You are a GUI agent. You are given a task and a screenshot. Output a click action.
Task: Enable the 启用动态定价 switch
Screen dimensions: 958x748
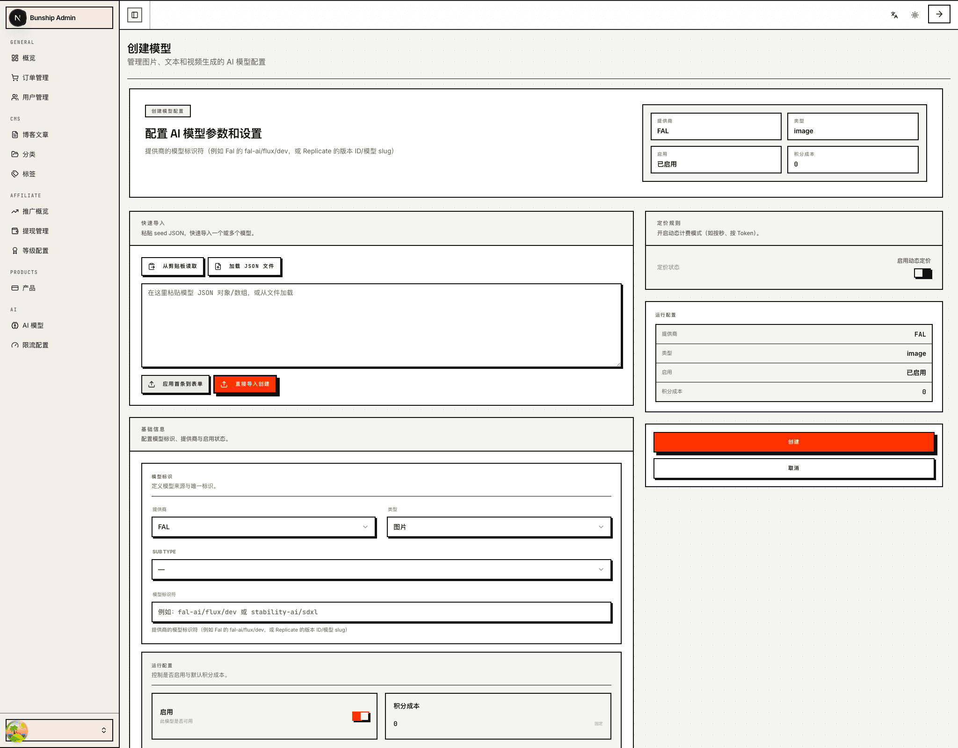coord(922,273)
